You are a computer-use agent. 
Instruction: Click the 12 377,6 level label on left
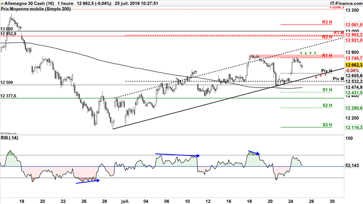9,96
